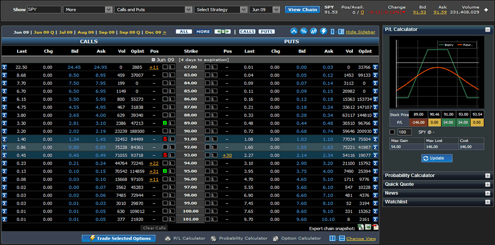
Task: Click the SPY symbol input field
Action: click(x=44, y=10)
